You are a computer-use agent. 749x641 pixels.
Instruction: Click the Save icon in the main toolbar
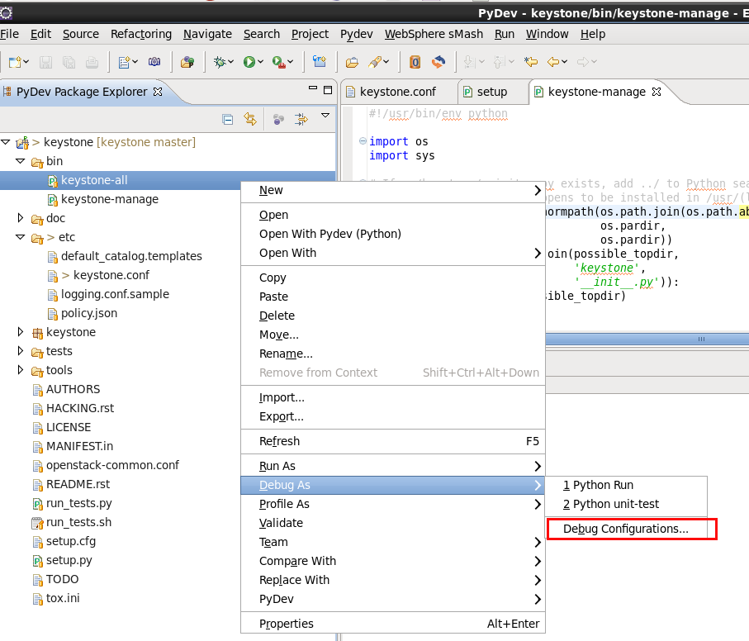click(x=47, y=62)
